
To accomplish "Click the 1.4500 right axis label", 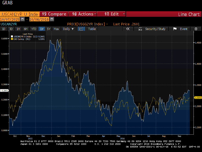I will pyautogui.click(x=198, y=43).
